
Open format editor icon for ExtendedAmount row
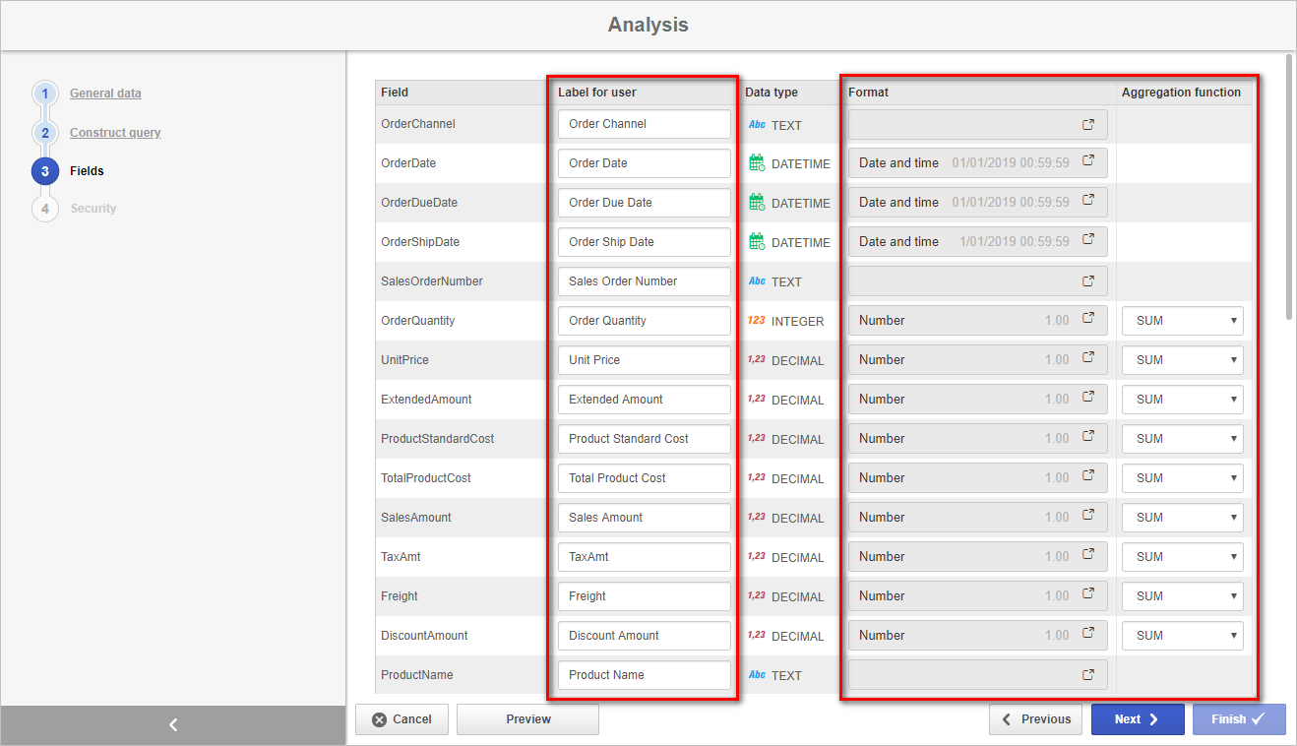1088,398
